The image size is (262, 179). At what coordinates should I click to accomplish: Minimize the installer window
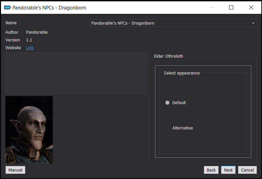(x=211, y=7)
